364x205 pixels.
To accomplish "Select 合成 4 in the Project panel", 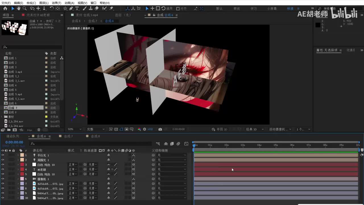I will point(12,85).
